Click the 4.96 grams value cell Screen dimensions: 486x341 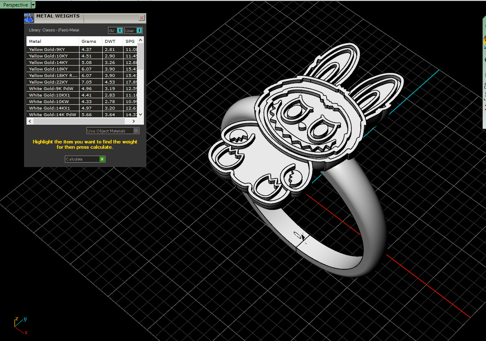click(91, 88)
